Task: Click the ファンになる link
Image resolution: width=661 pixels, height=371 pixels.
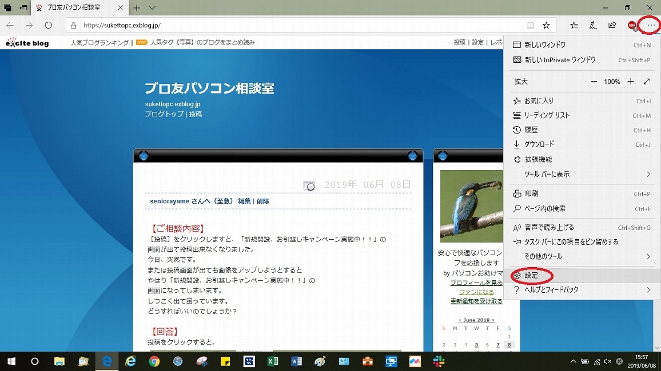Action: (x=476, y=292)
